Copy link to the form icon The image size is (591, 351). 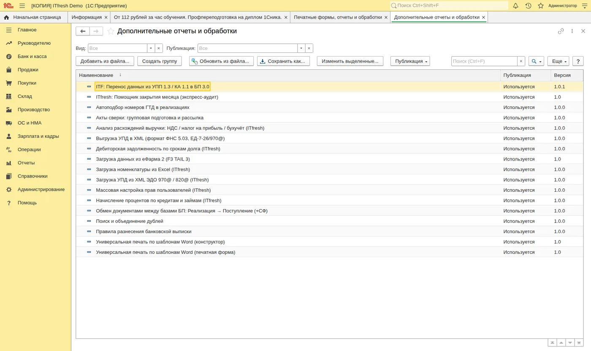click(x=561, y=31)
